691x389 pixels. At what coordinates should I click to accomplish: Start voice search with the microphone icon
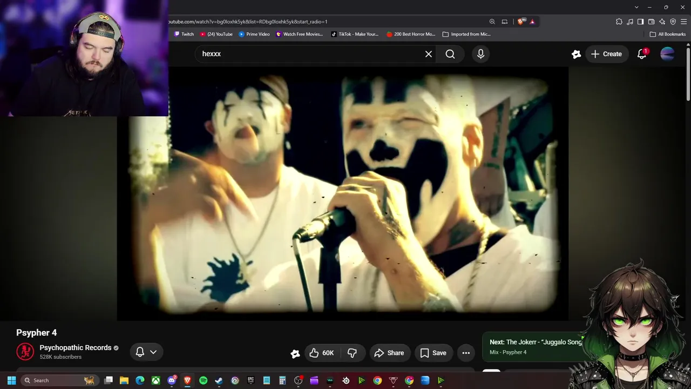(x=480, y=54)
